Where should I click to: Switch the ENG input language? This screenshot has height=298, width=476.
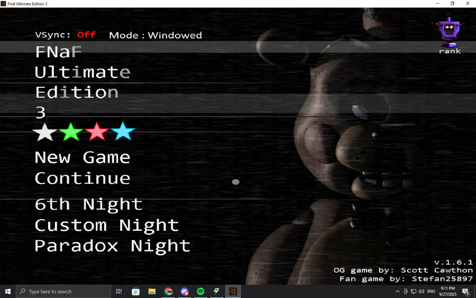coord(431,292)
